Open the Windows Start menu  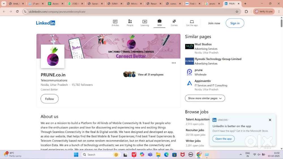pyautogui.click(x=76, y=154)
